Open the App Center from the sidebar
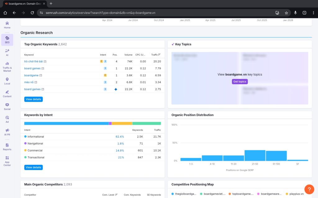 [7, 160]
